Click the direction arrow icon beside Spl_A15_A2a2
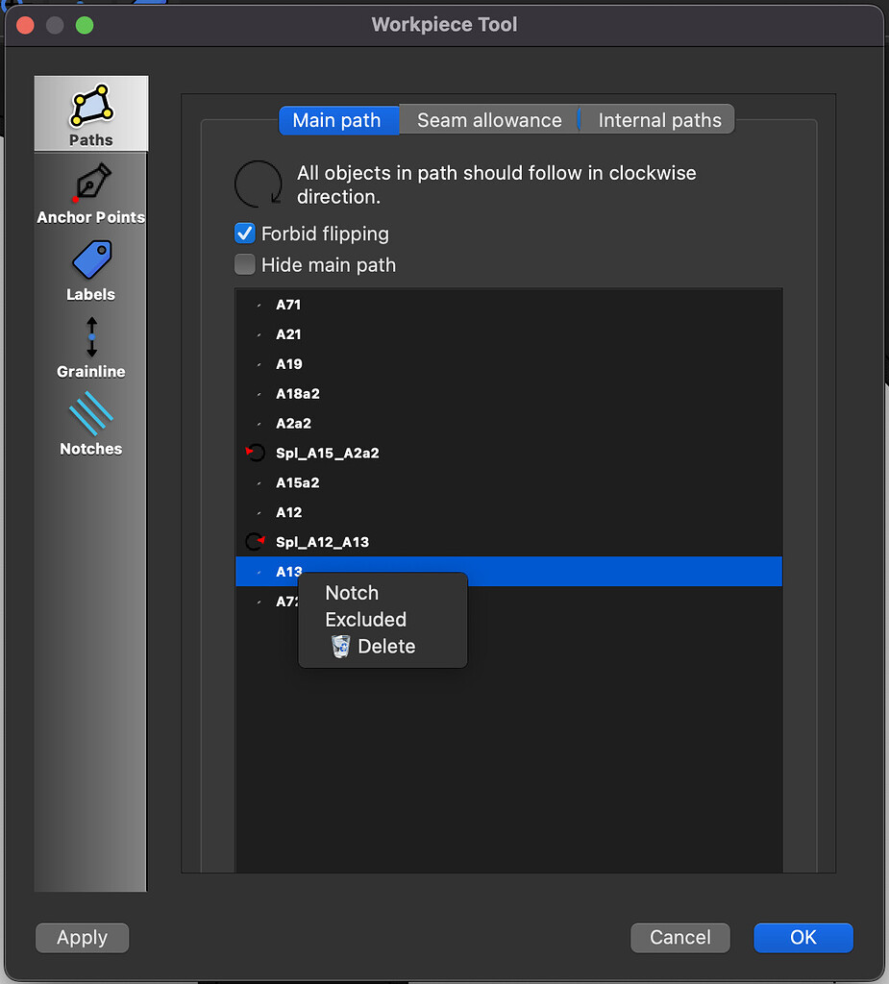The width and height of the screenshot is (889, 984). click(253, 452)
